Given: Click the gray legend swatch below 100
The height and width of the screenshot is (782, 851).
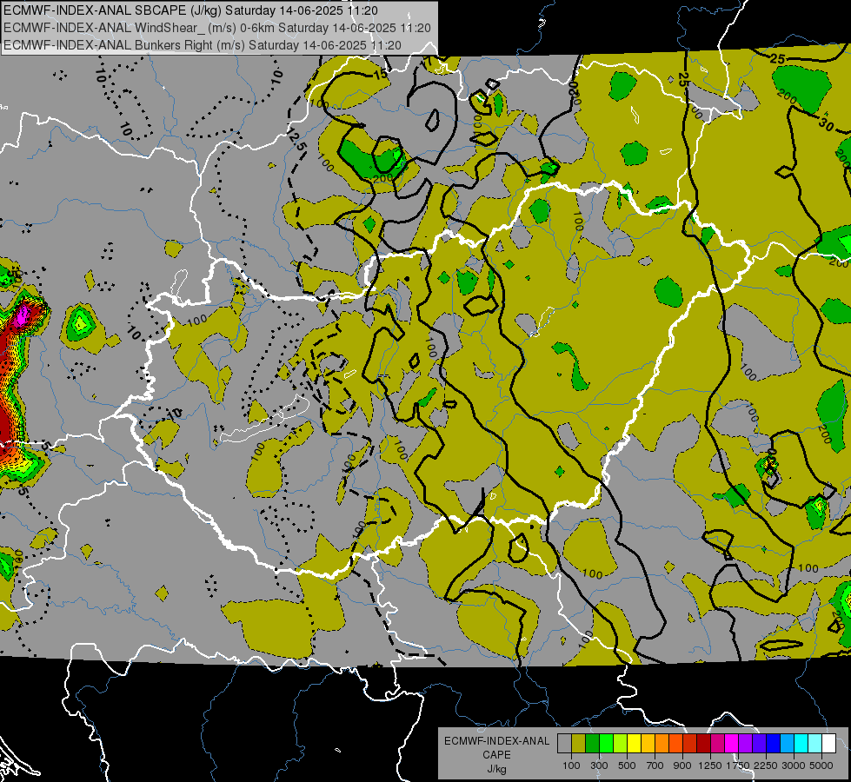Looking at the screenshot, I should click(x=564, y=744).
